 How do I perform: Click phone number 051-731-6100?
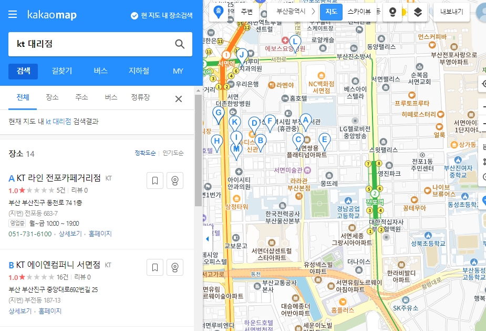click(x=30, y=234)
